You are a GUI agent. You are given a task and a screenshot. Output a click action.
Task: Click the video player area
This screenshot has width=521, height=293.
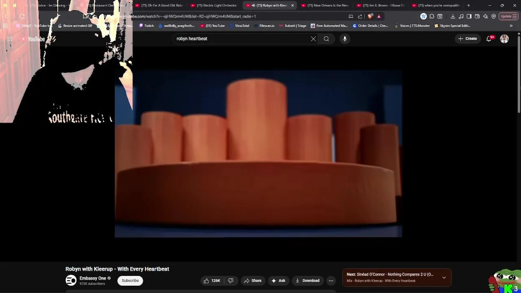tap(258, 153)
